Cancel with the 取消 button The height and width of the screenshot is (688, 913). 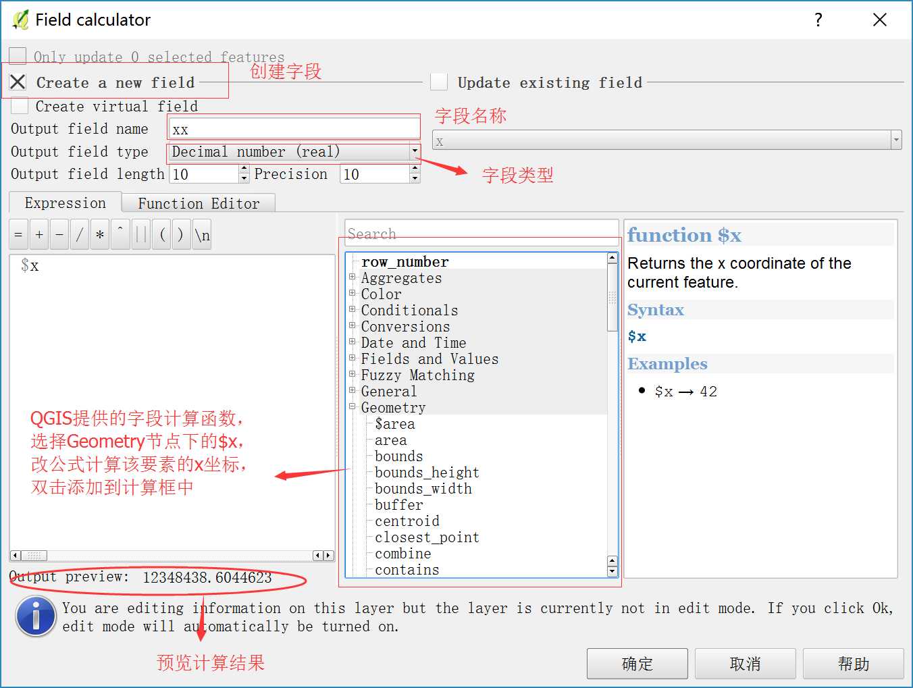pos(746,664)
